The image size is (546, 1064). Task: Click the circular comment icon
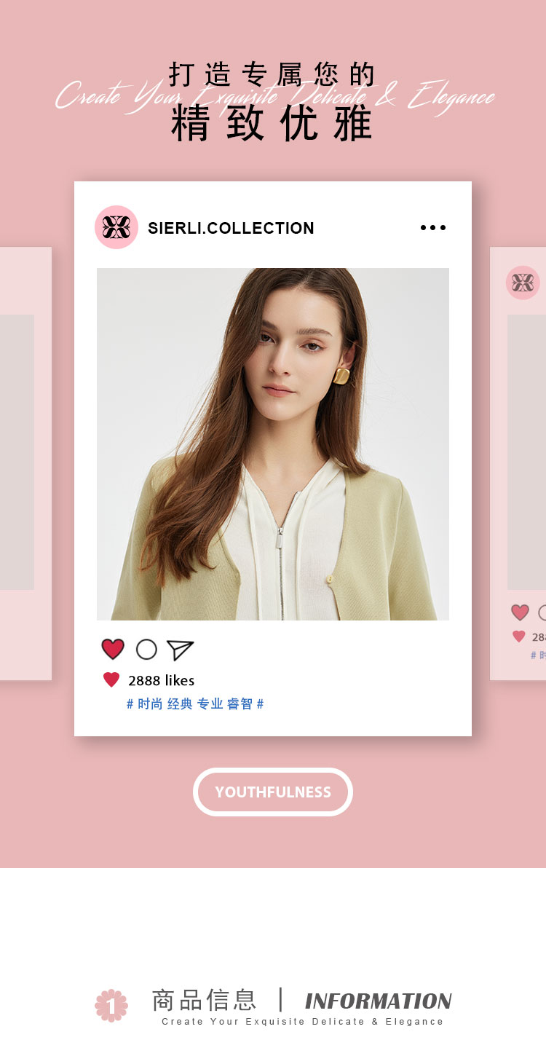146,649
